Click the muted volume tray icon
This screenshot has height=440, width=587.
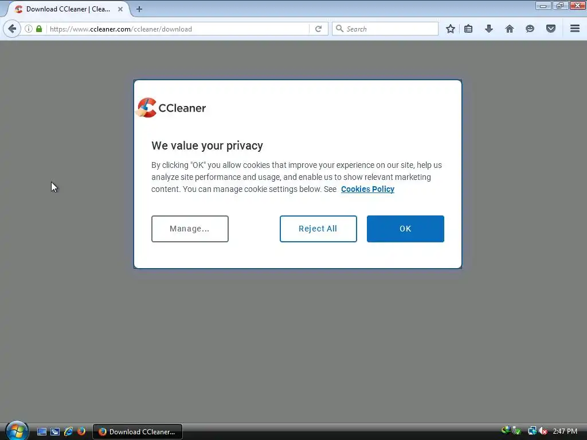[543, 431]
